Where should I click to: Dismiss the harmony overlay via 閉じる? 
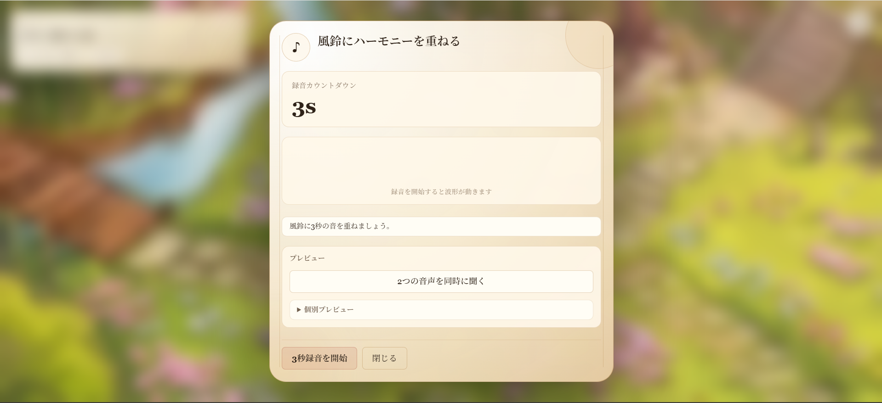coord(384,358)
